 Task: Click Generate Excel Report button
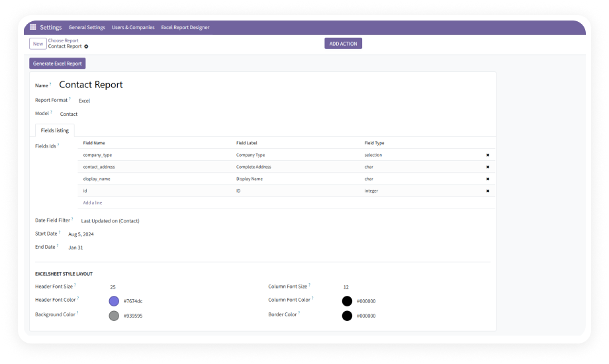tap(58, 64)
